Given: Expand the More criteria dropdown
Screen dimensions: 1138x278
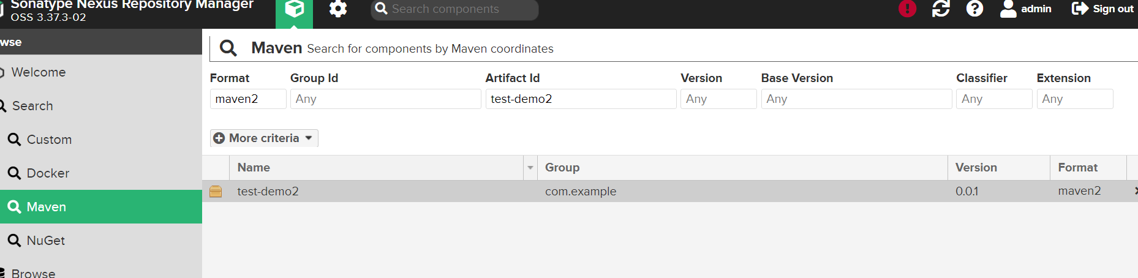Looking at the screenshot, I should click(264, 138).
